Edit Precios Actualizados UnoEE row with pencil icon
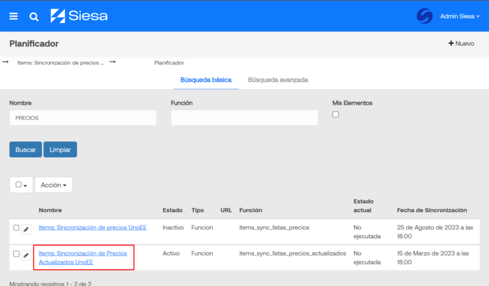The width and height of the screenshot is (489, 286). click(x=26, y=255)
